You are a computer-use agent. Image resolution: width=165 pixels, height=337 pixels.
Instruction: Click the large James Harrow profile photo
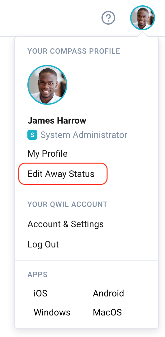pos(47,85)
